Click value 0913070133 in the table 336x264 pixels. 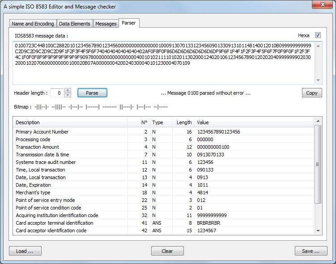click(x=211, y=155)
